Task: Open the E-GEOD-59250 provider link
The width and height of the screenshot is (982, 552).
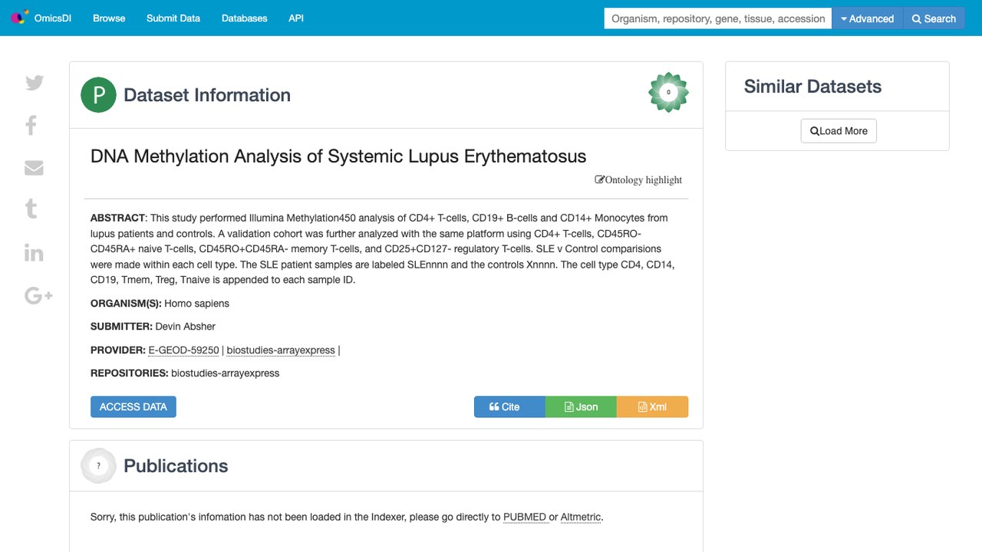Action: click(183, 350)
